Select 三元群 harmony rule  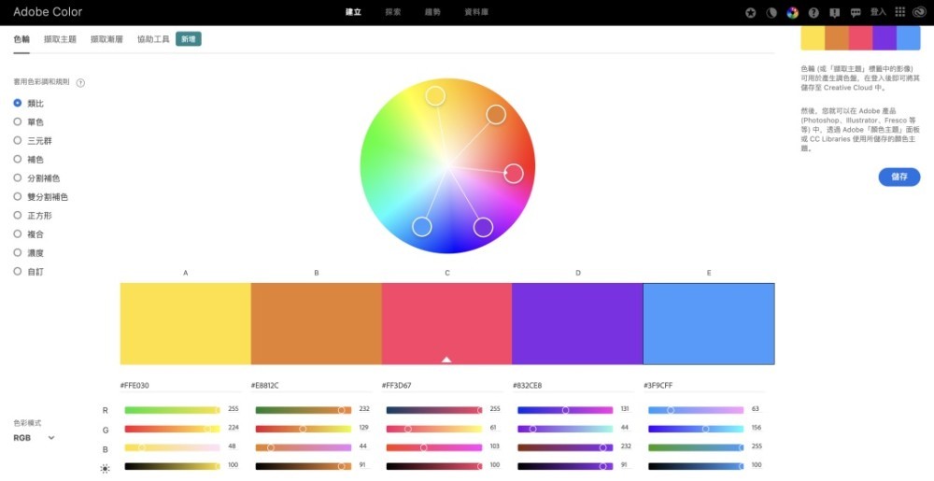pyautogui.click(x=33, y=140)
